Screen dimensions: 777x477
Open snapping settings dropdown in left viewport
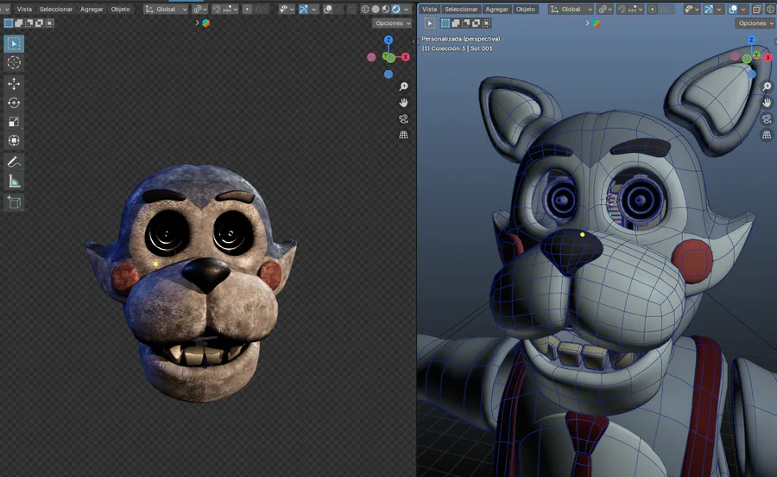230,9
